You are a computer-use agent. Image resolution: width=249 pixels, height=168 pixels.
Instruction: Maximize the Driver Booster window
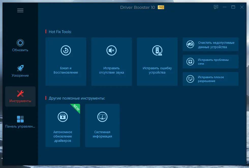[233, 7]
